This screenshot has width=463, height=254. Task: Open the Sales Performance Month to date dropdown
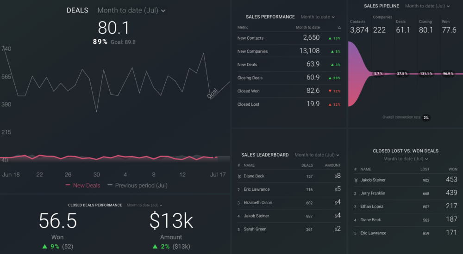[317, 17]
